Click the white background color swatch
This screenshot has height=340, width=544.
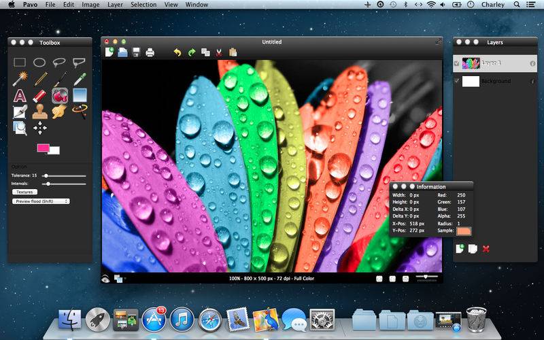pos(55,150)
